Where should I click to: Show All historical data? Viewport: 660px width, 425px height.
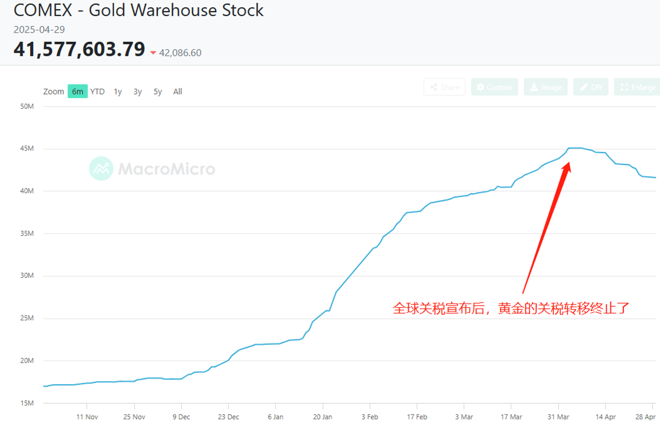(178, 91)
